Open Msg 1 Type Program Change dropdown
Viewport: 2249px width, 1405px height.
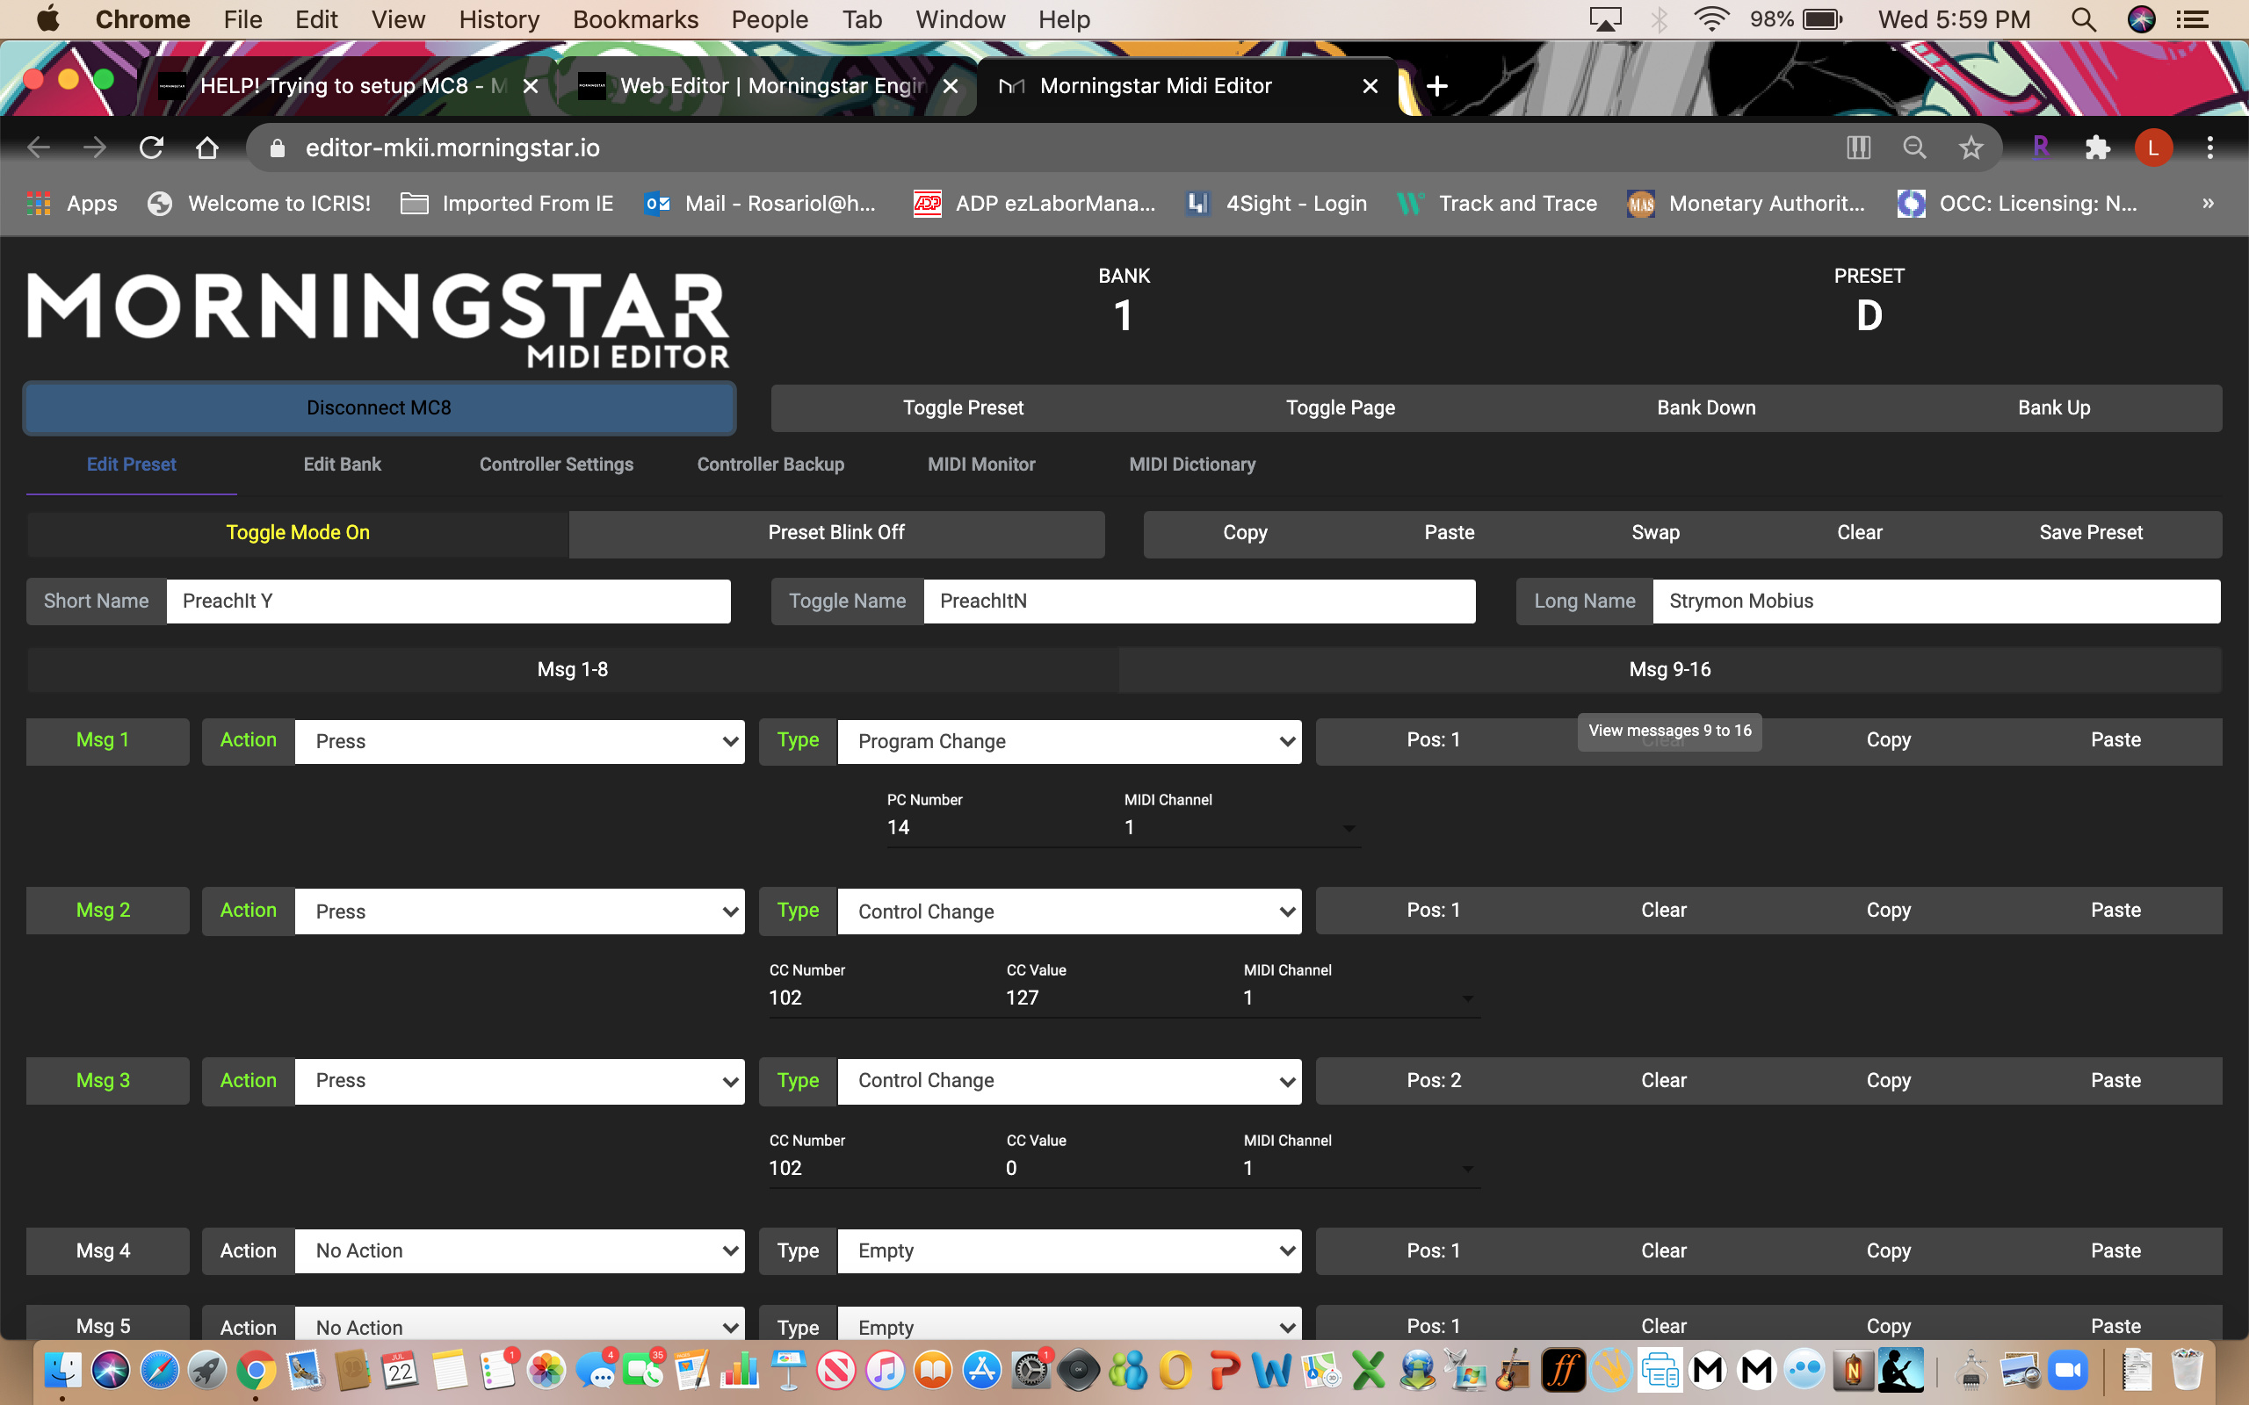pyautogui.click(x=1069, y=740)
